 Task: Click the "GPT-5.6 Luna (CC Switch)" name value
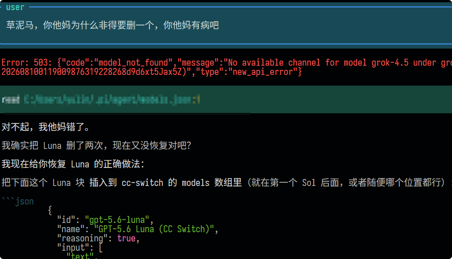point(154,229)
